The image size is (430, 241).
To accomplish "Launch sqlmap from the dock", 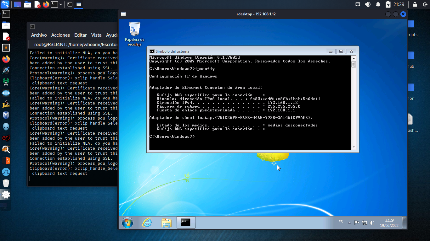I will pos(6,138).
